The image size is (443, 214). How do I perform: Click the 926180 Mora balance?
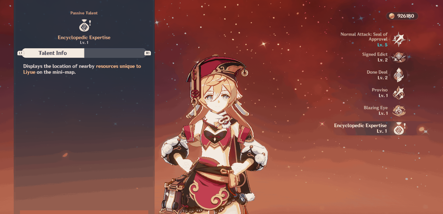(x=406, y=16)
